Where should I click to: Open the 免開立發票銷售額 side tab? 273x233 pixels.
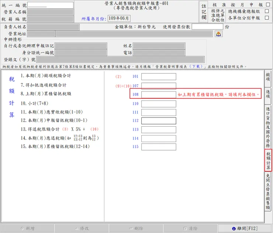click(268, 191)
